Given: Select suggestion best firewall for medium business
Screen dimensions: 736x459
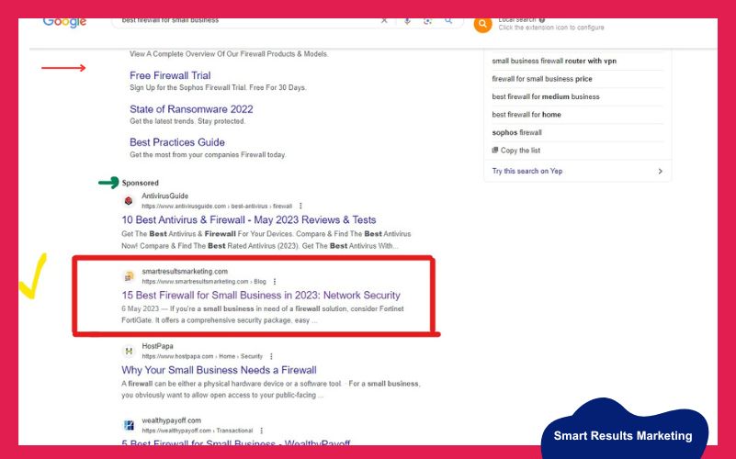Looking at the screenshot, I should tap(546, 96).
